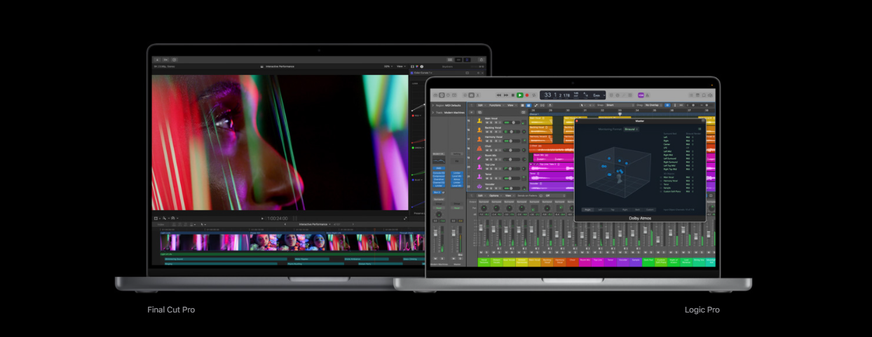Open Loop Browser icon in Logic Pro
Image resolution: width=872 pixels, height=337 pixels.
[x=704, y=95]
